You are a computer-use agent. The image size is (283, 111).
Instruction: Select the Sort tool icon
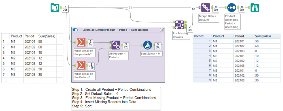(231, 8)
